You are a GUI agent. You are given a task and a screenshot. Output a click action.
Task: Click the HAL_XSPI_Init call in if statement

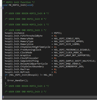pyautogui.click(x=24, y=75)
